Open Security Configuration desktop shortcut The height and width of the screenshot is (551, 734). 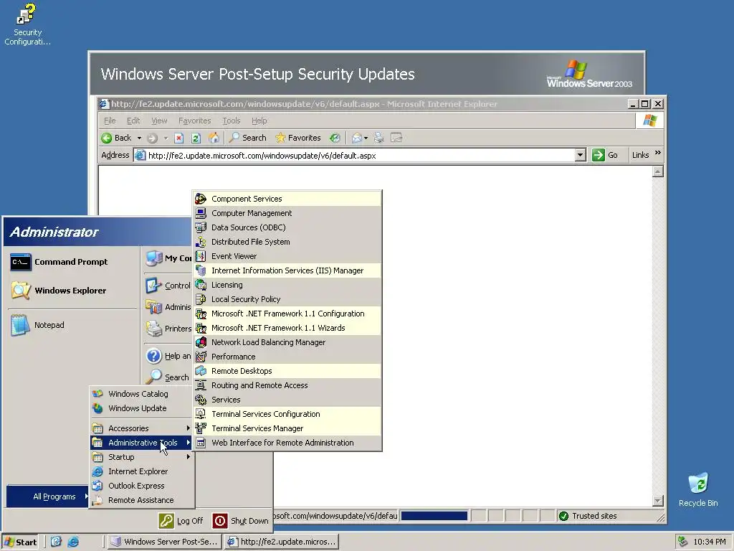(27, 24)
